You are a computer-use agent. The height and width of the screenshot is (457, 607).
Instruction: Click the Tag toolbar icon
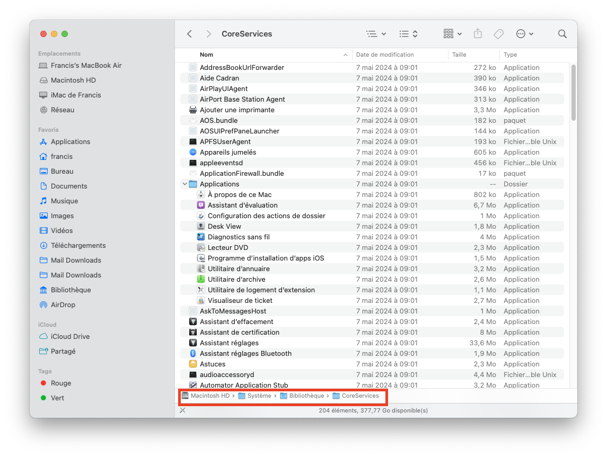[499, 34]
